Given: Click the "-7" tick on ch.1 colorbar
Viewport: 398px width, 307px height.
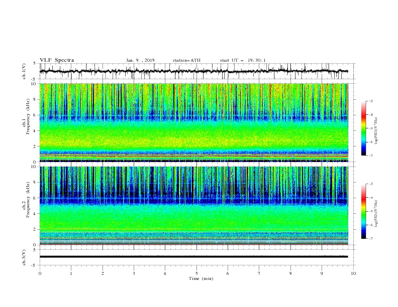Looking at the screenshot, I should [x=370, y=156].
